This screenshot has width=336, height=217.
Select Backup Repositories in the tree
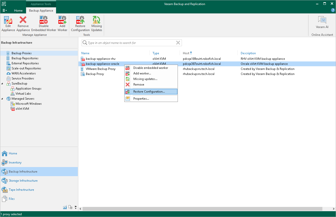pos(25,58)
